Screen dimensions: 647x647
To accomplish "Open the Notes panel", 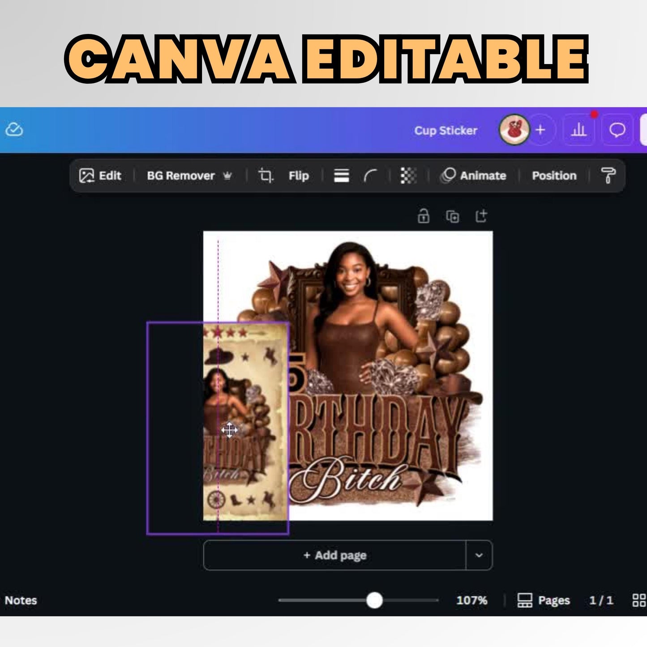I will click(21, 600).
